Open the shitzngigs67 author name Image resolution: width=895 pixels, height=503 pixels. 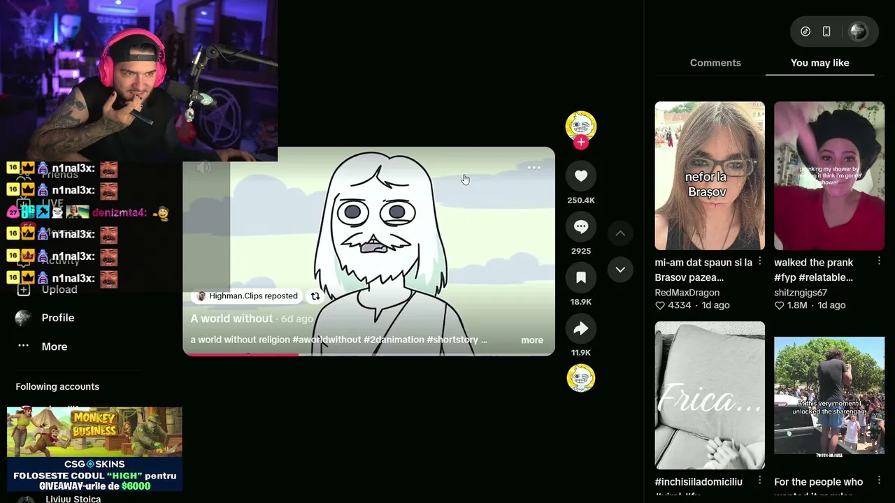tap(801, 293)
